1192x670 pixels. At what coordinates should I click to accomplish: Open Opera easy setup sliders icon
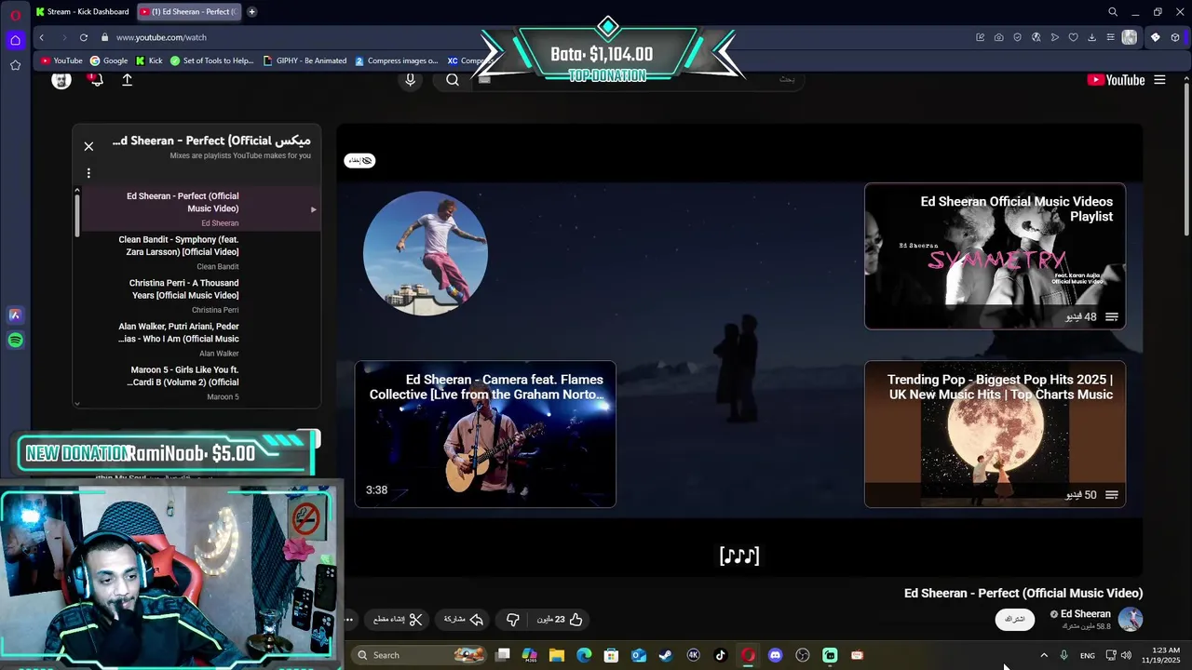point(1110,37)
